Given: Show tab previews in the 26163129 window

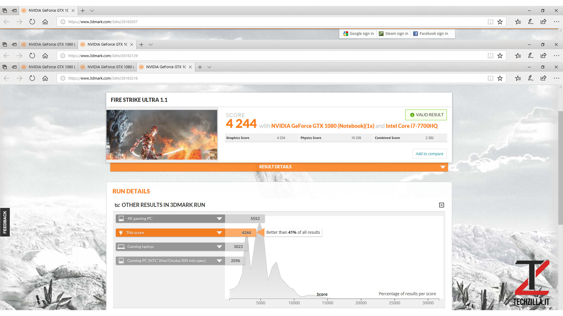Looking at the screenshot, I should point(151,44).
